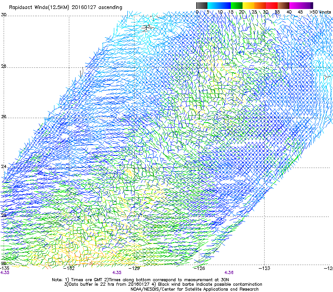Click the longitude label "-123"
This screenshot has height=292, width=333.
click(x=265, y=268)
